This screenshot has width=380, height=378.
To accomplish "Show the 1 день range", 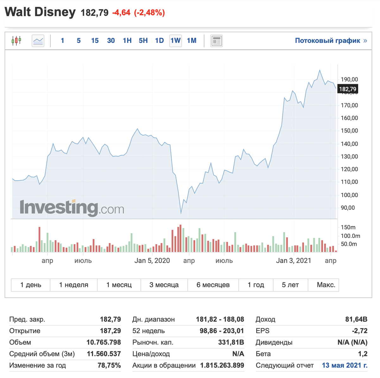I will pyautogui.click(x=30, y=285).
